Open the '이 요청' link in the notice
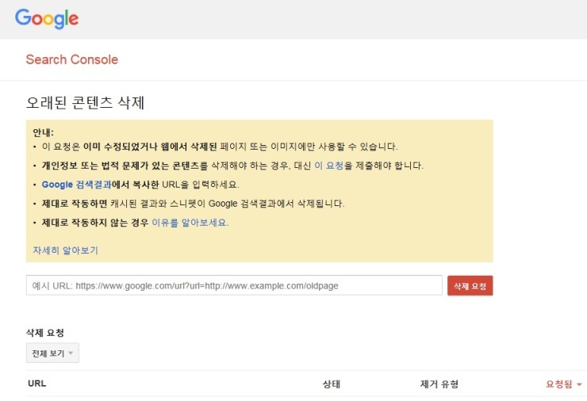The image size is (587, 401). point(328,166)
